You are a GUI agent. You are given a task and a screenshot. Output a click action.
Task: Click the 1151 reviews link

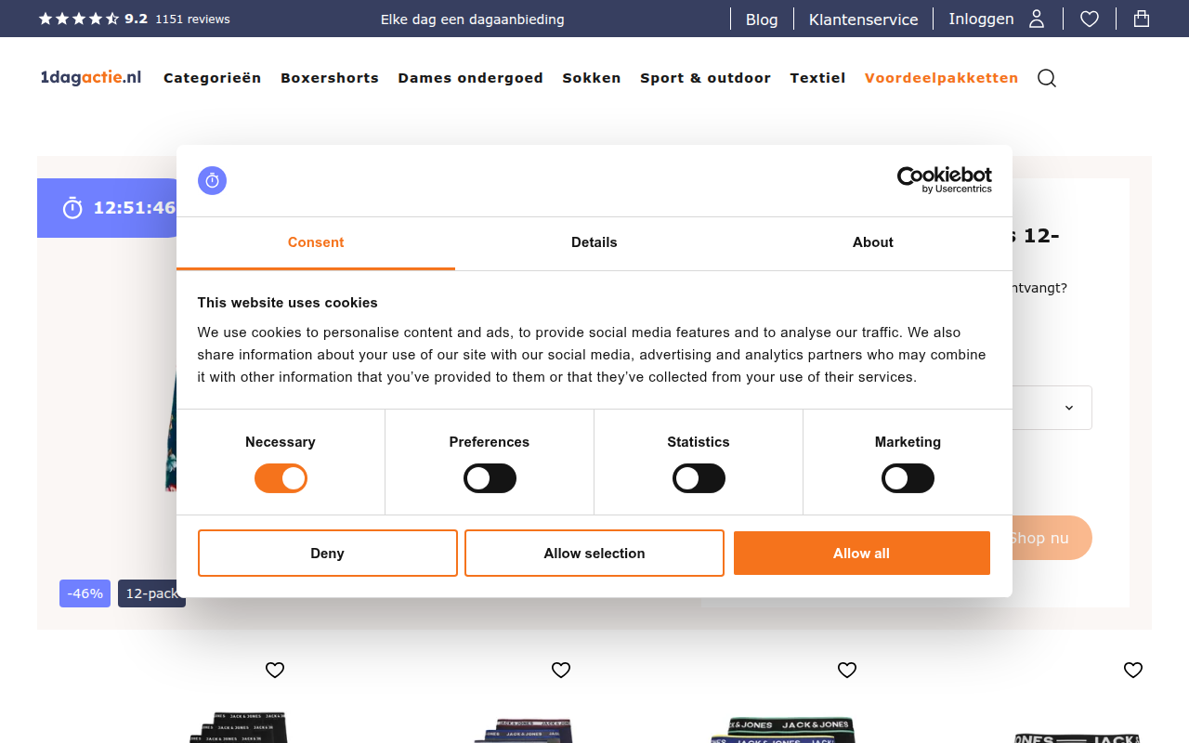[x=192, y=19]
